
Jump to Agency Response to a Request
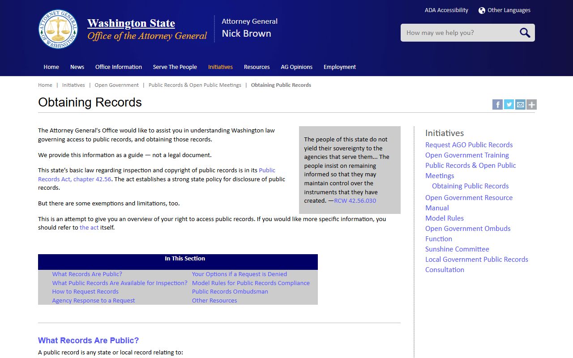94,300
